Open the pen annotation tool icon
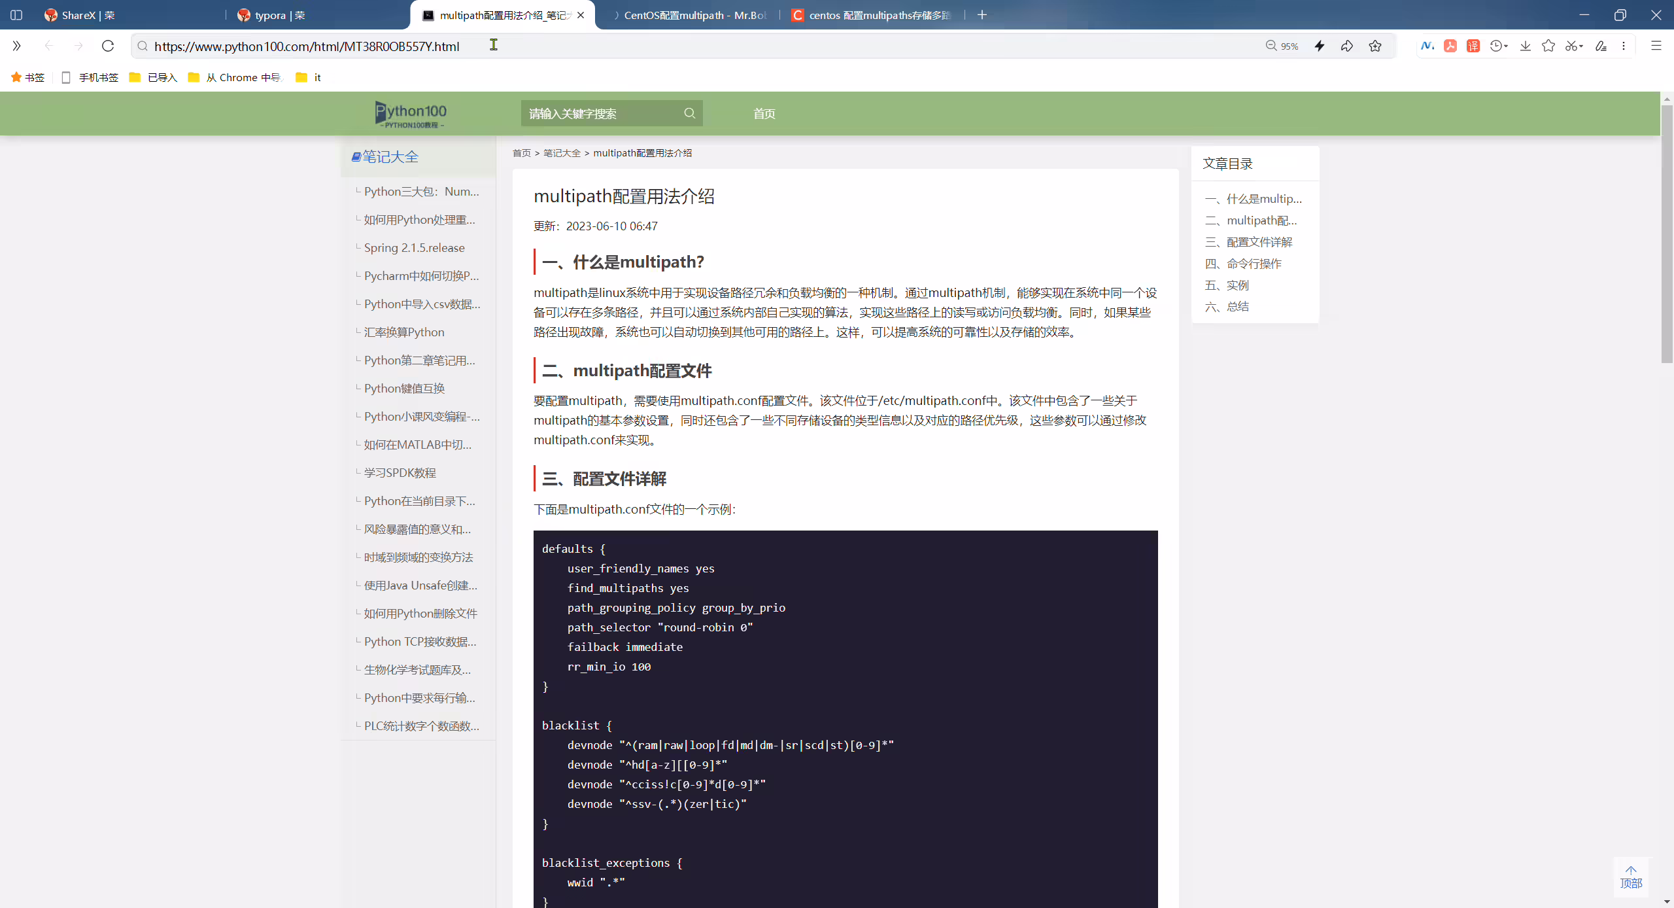The image size is (1674, 908). (x=1601, y=46)
